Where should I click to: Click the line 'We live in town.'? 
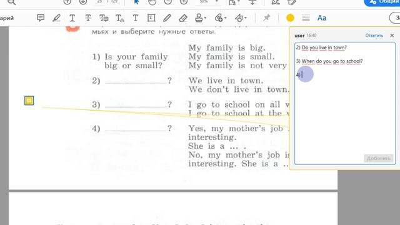(x=226, y=81)
